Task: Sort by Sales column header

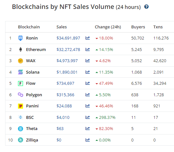Action: tap(62, 27)
